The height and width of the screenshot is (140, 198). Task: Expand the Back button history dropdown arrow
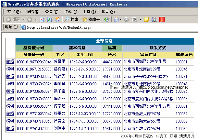[x=23, y=20]
